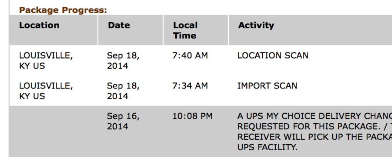The width and height of the screenshot is (392, 157).
Task: Select the Date column header
Action: [x=119, y=25]
